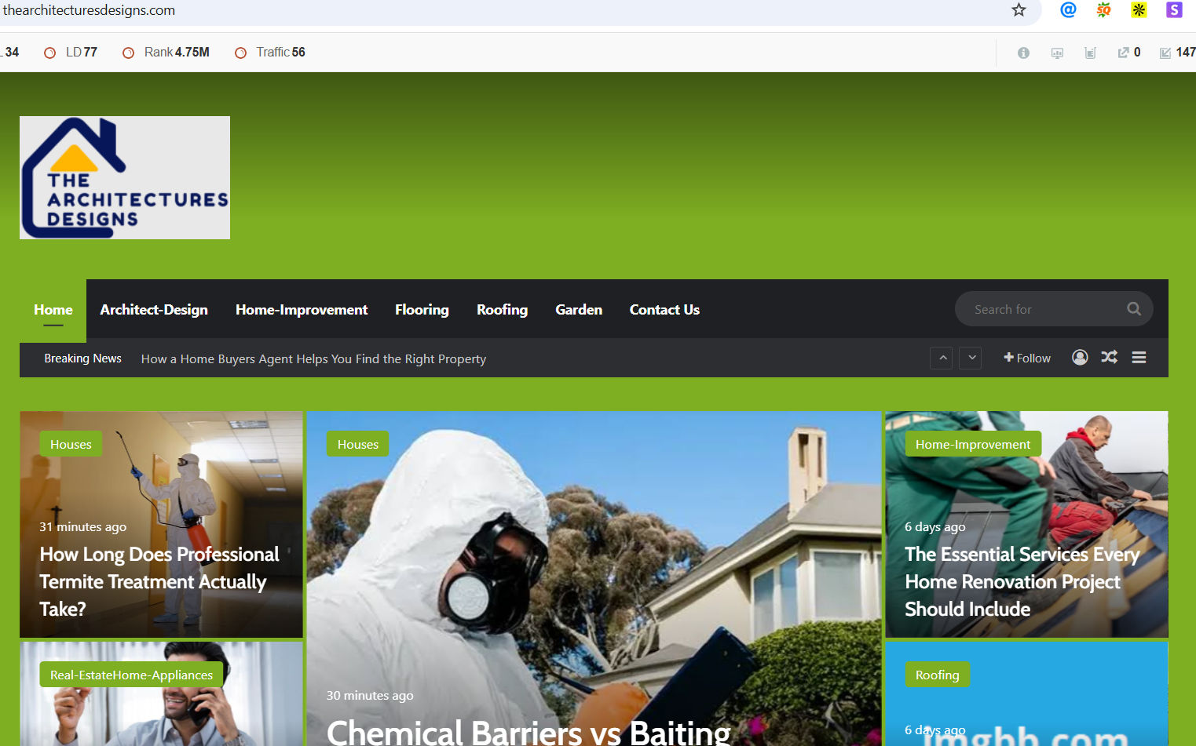
Task: Go to the Home menu item
Action: tap(53, 310)
